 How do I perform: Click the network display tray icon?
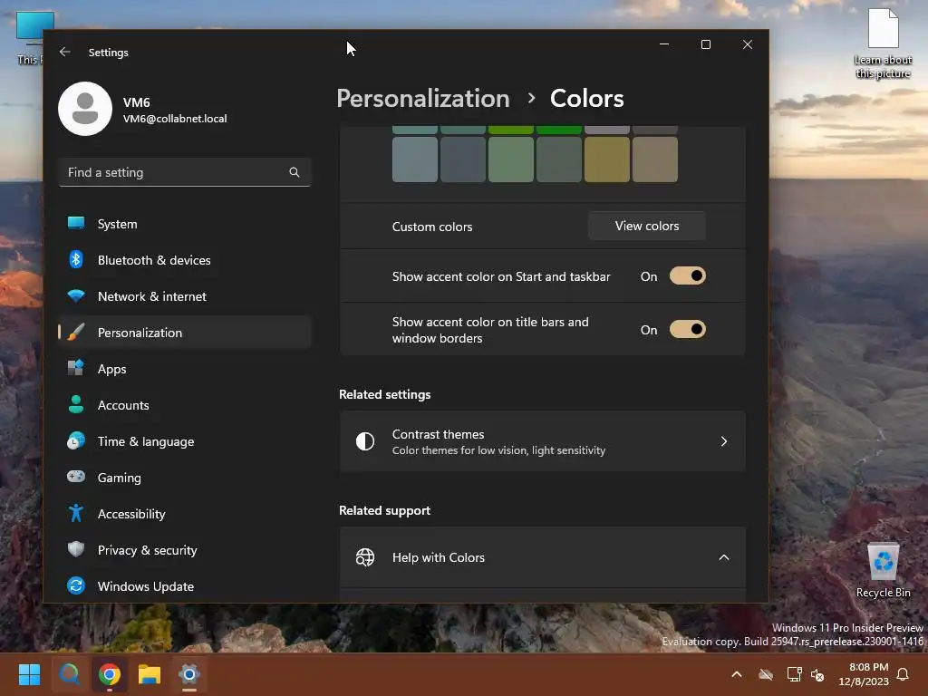[x=794, y=674]
